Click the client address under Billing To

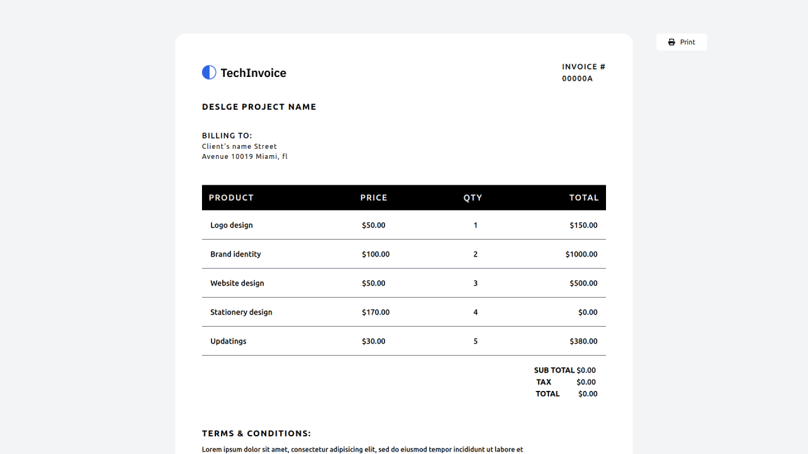tap(244, 151)
